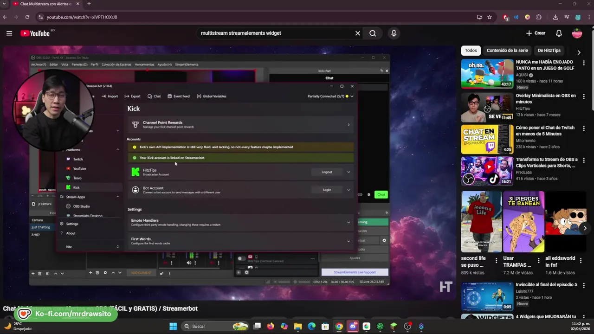Open the Chat tab in Streamer.bot toolbar
This screenshot has width=594, height=334.
[154, 96]
